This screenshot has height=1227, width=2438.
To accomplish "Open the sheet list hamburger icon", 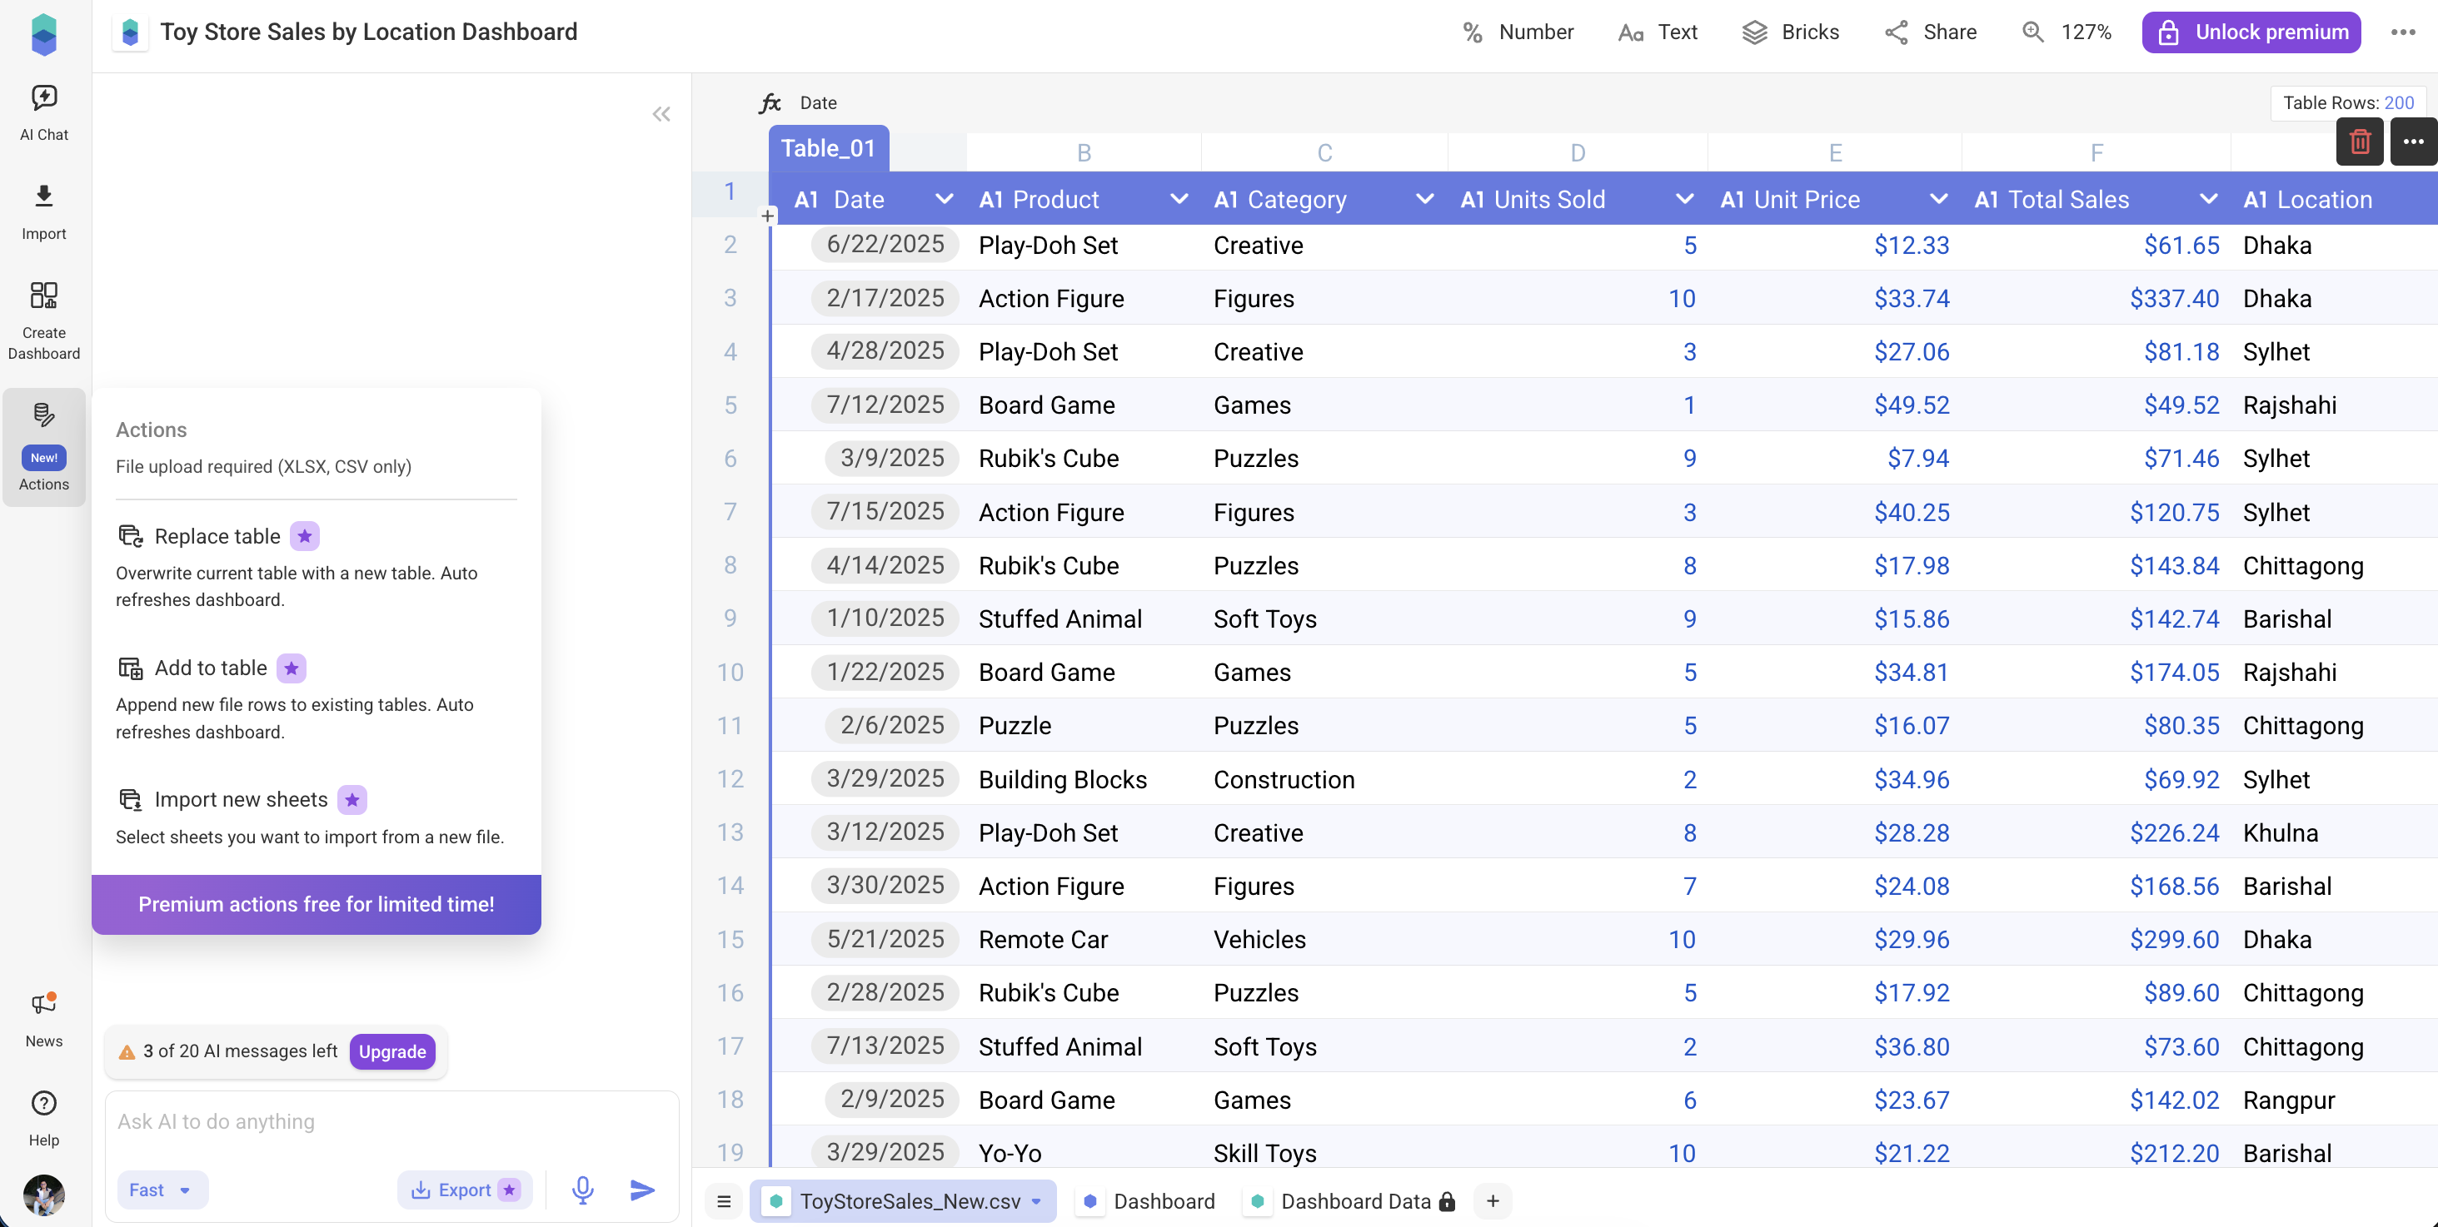I will (x=724, y=1201).
